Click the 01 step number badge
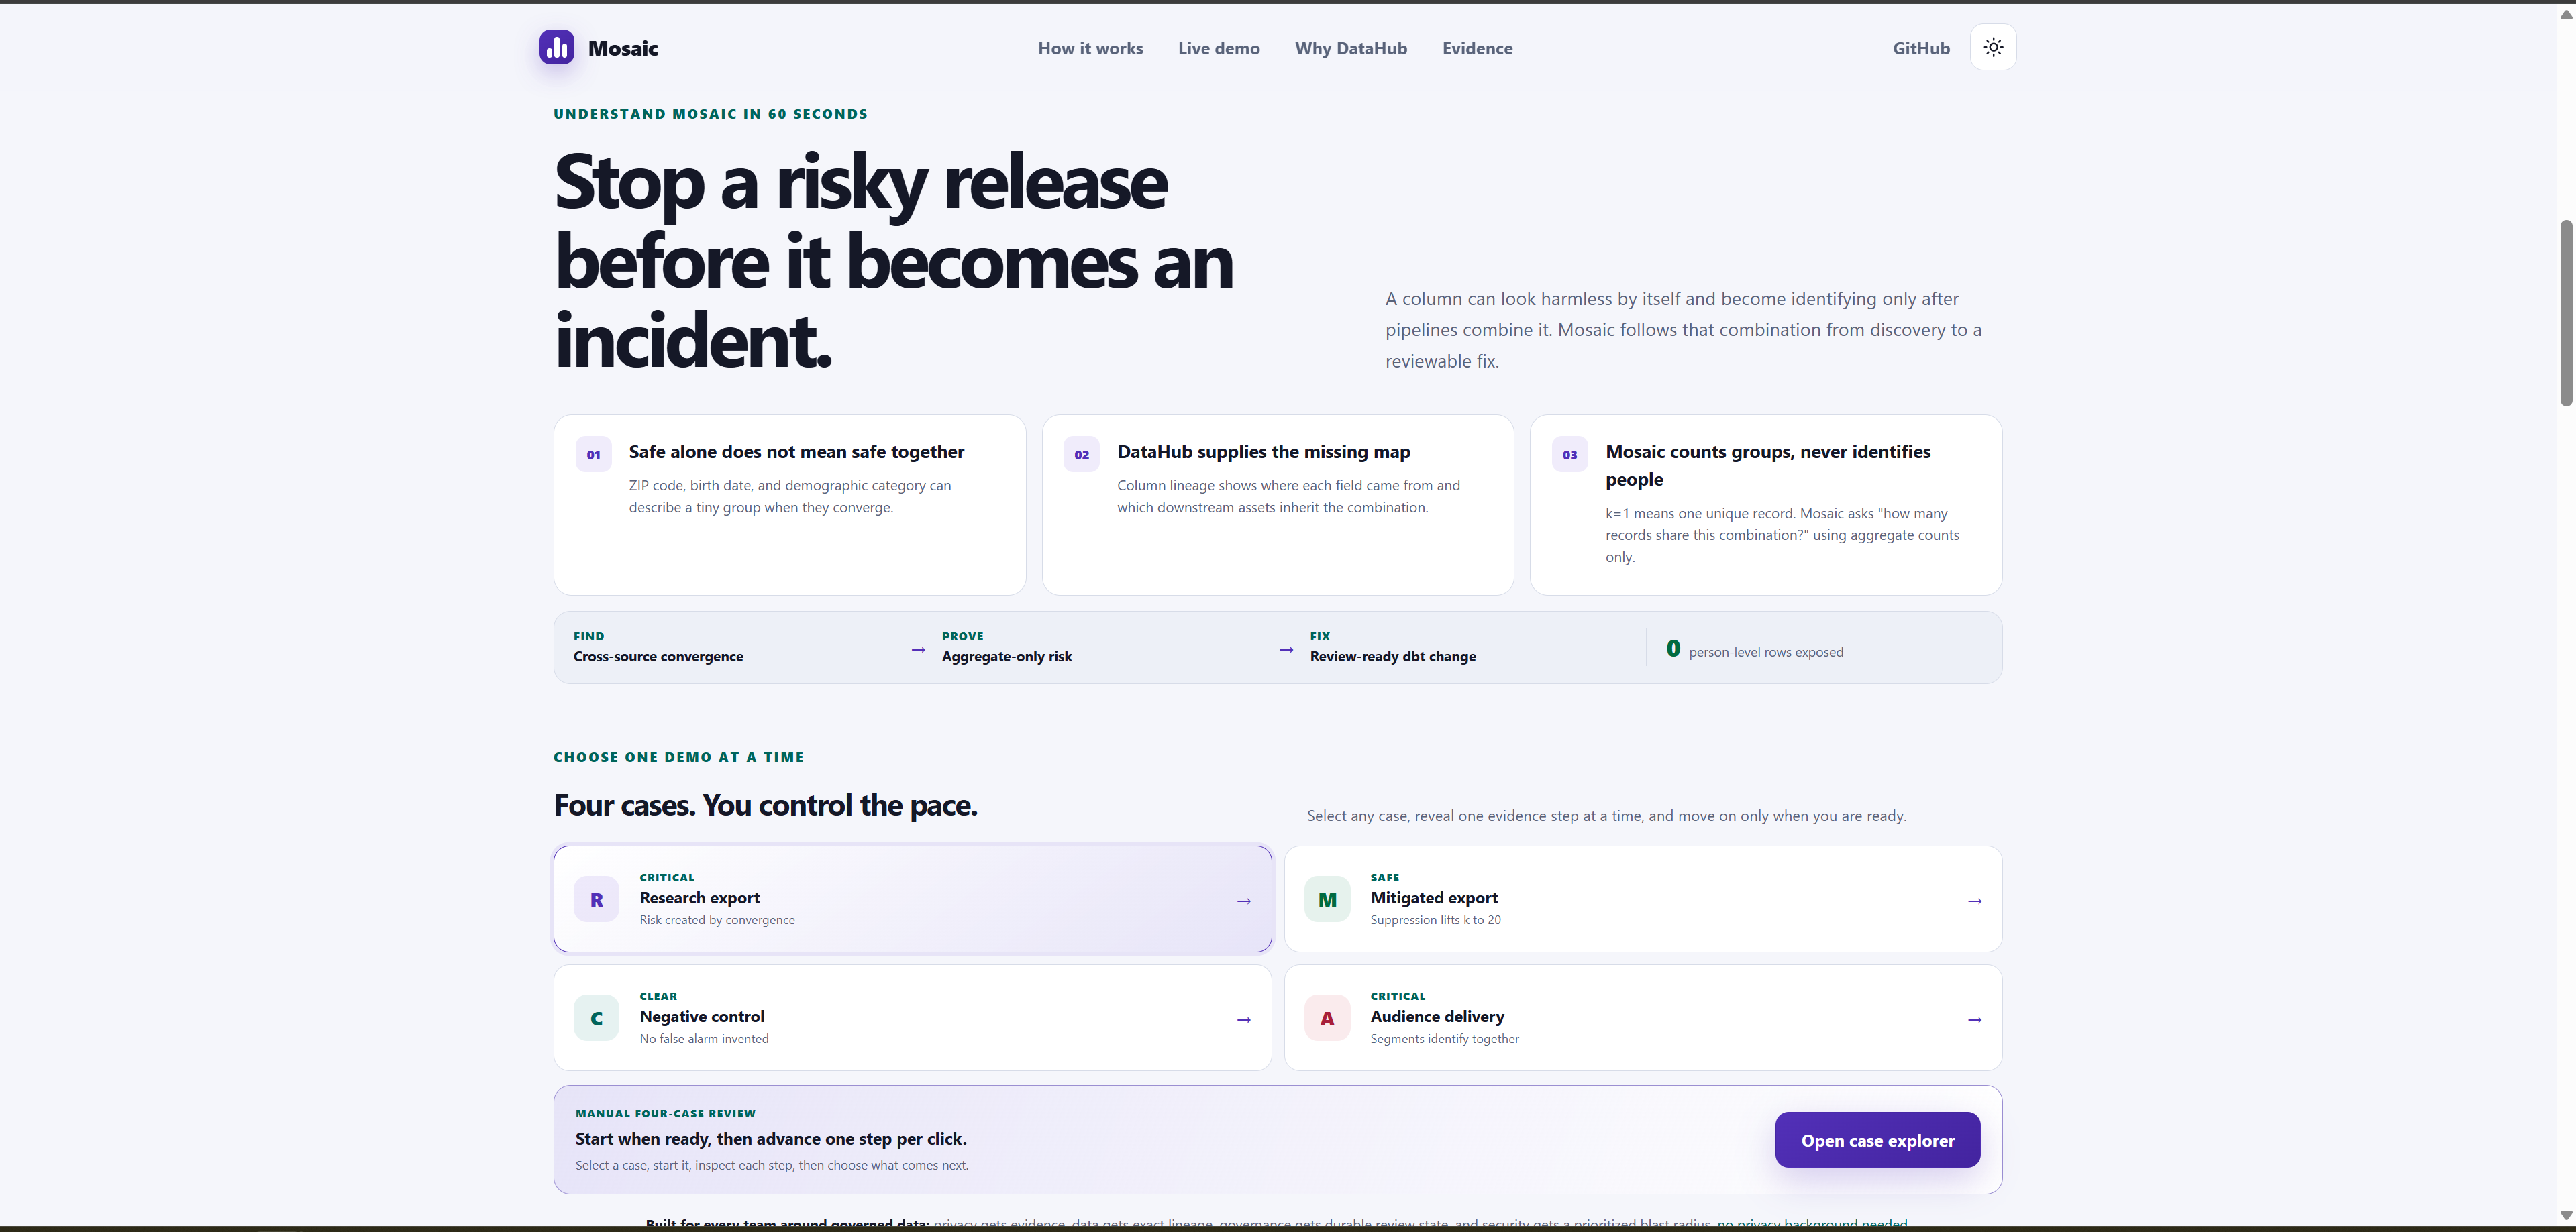The image size is (2576, 1232). point(593,455)
